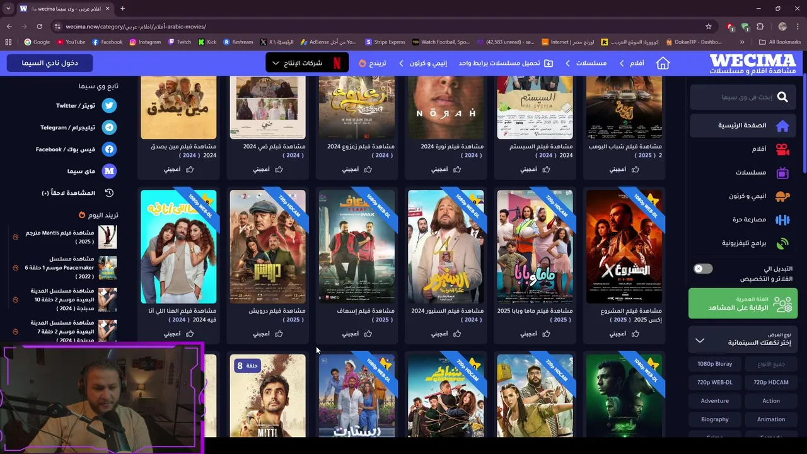The height and width of the screenshot is (454, 807).
Task: Open شركات الإنتاج Netflix dropdown
Action: click(306, 63)
